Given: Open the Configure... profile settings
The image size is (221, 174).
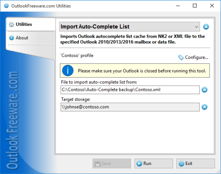Looking at the screenshot, I should click(193, 57).
